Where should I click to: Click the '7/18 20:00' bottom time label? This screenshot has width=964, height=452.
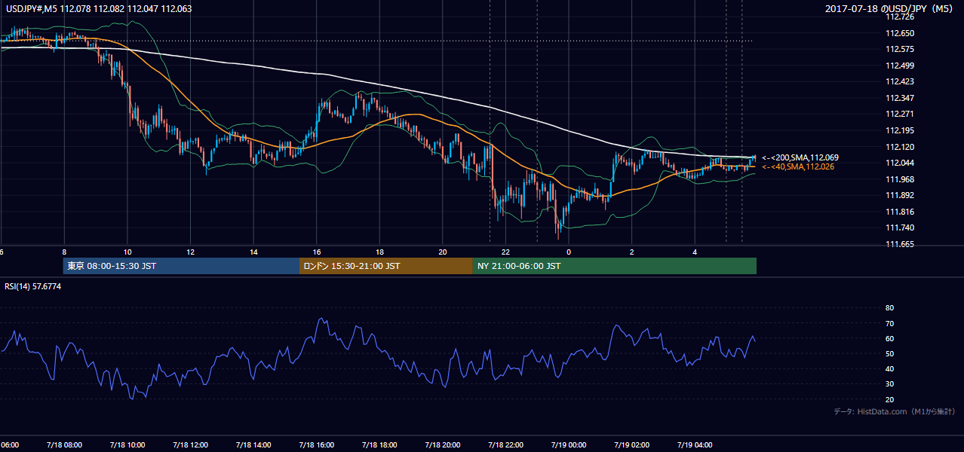click(x=442, y=445)
